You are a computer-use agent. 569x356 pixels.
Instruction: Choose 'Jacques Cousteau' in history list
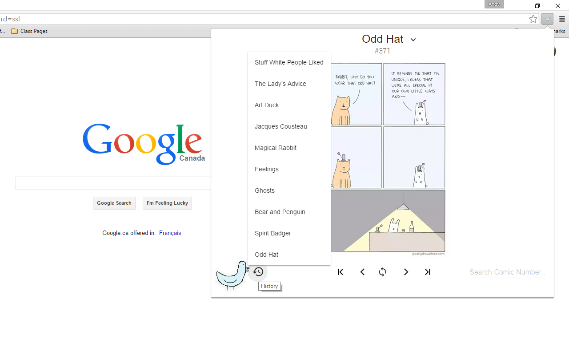coord(289,126)
